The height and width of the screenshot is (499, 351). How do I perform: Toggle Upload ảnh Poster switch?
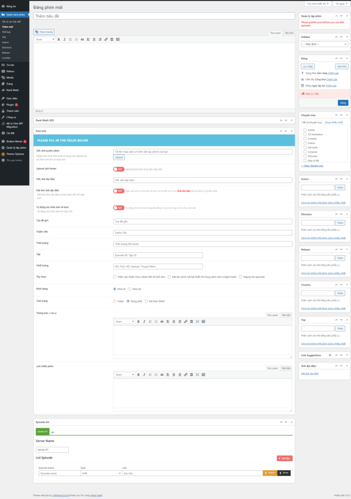click(118, 169)
